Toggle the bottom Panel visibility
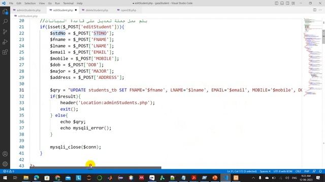Viewport: 325px width, 182px height. (x=282, y=3)
